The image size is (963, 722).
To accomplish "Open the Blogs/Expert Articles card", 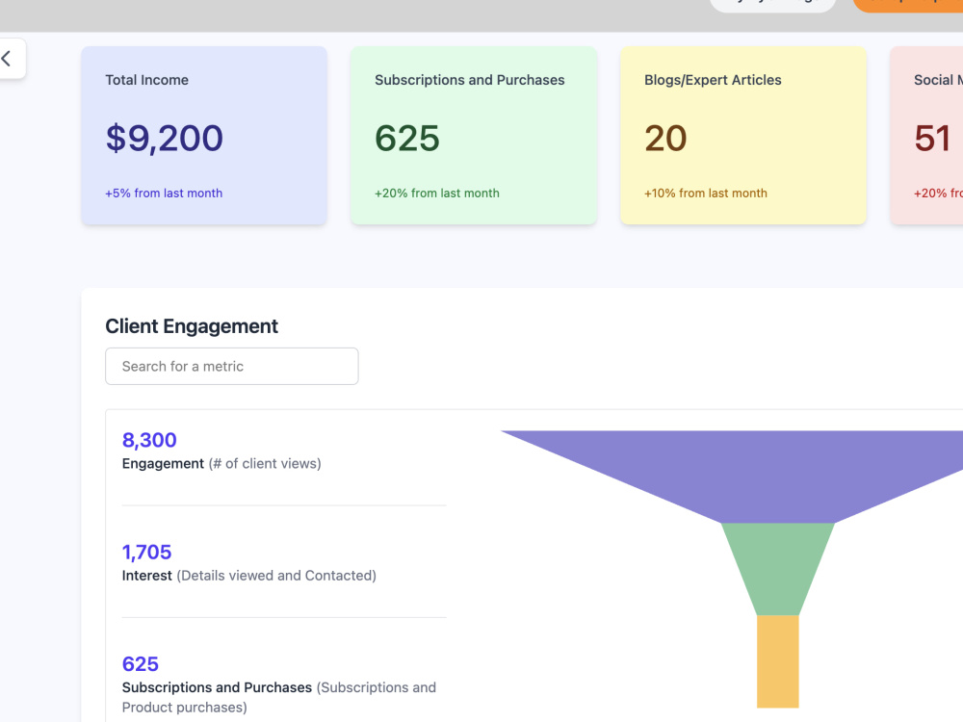I will coord(743,135).
